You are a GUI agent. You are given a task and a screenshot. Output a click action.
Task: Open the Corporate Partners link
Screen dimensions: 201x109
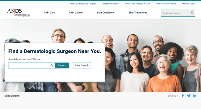(x=110, y=4)
